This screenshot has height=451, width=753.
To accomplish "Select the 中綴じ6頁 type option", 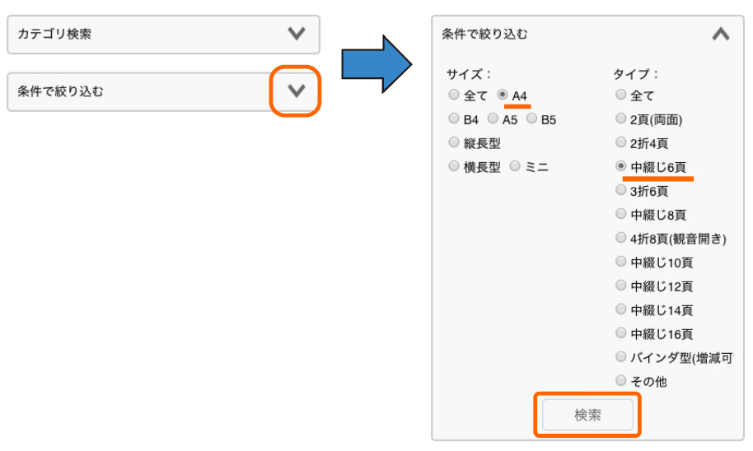I will pos(621,166).
